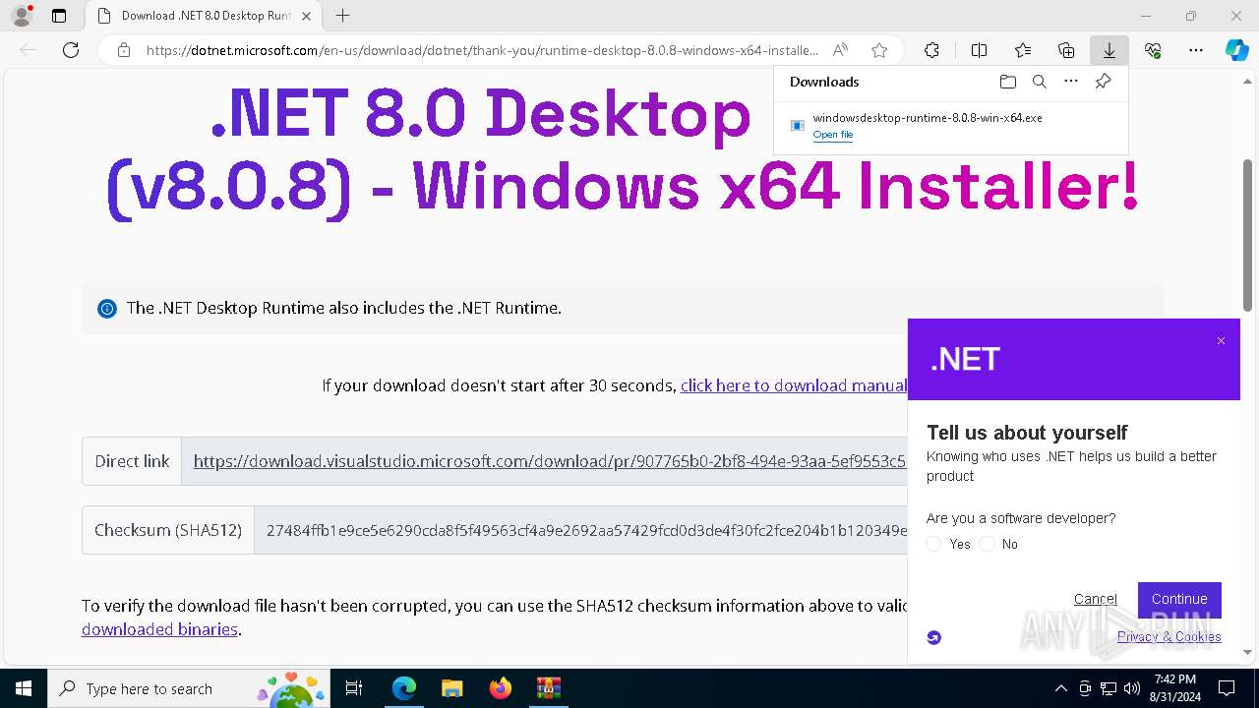Click windowsdesktop-runtime-8.0.8-win-x64.exe file name
This screenshot has width=1259, height=708.
(928, 118)
